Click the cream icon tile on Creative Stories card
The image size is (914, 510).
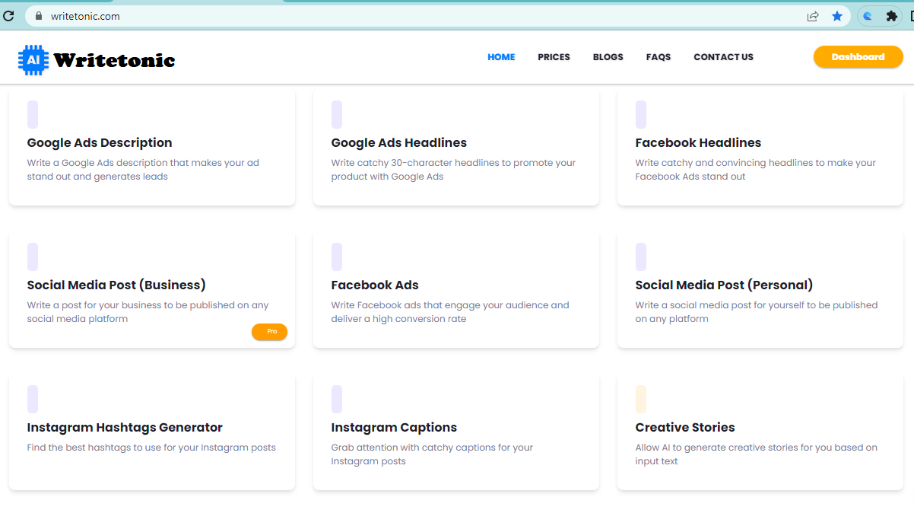(641, 399)
